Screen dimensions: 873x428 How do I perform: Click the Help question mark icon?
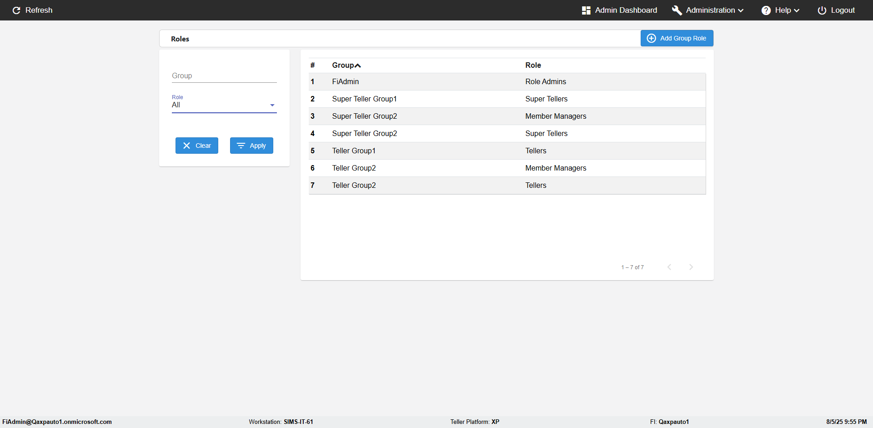pos(766,10)
